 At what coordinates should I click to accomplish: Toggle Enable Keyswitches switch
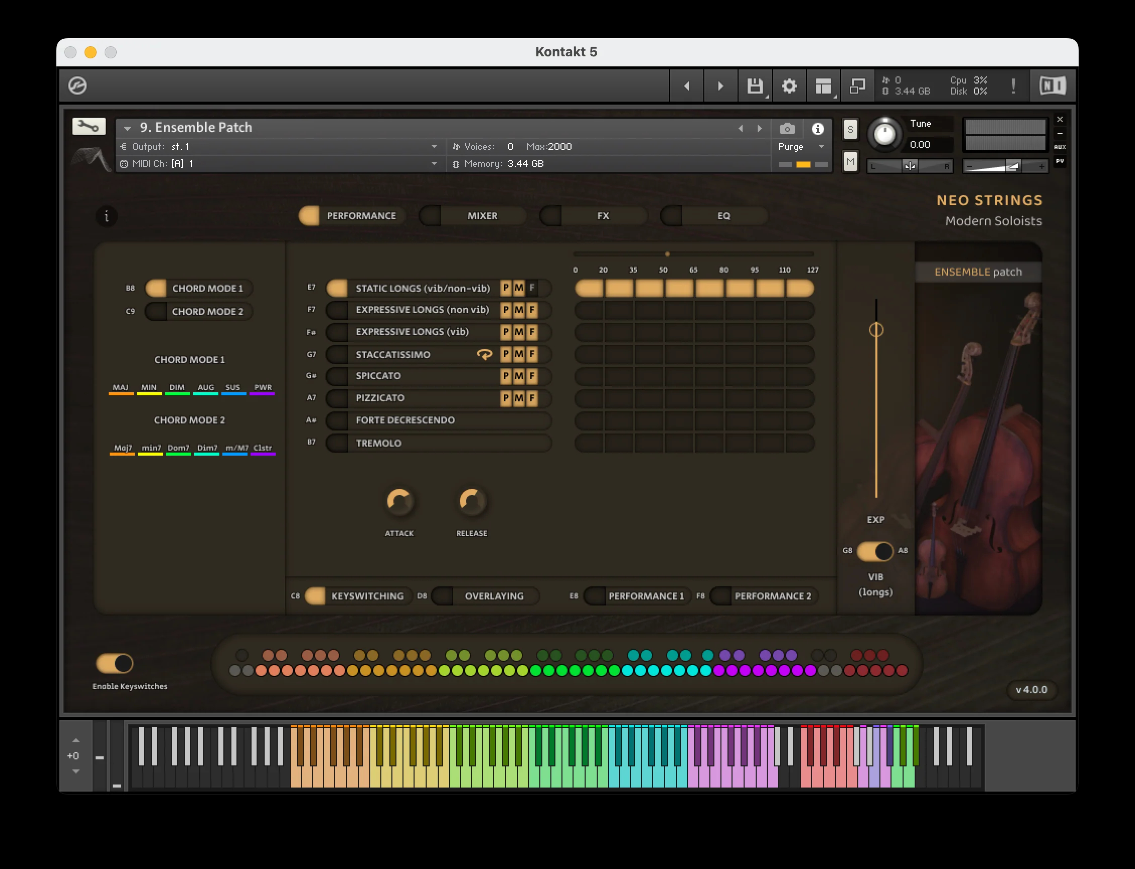115,663
